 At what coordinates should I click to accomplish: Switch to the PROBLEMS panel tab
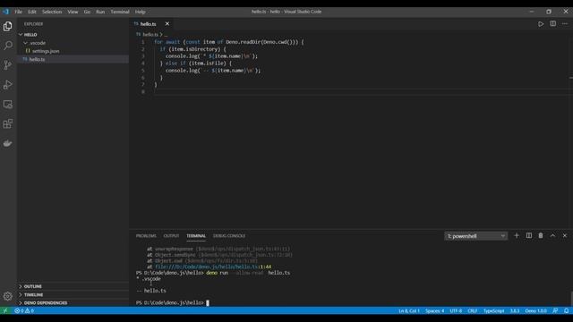[146, 236]
